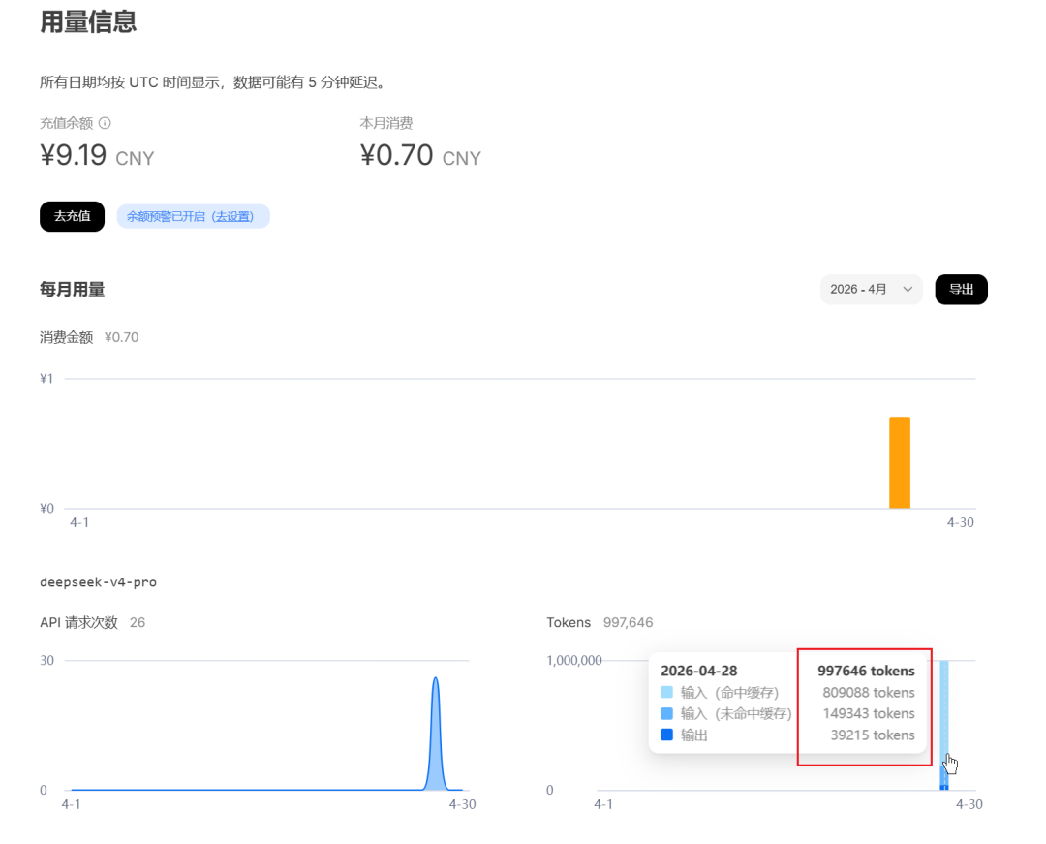
Task: Click the chevron on the month selector
Action: click(x=907, y=289)
